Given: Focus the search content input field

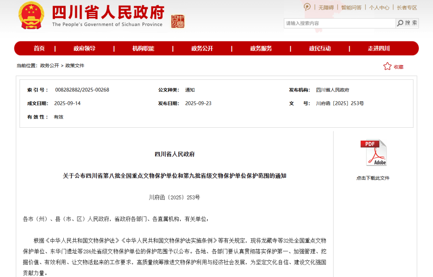Looking at the screenshot, I should point(339,23).
